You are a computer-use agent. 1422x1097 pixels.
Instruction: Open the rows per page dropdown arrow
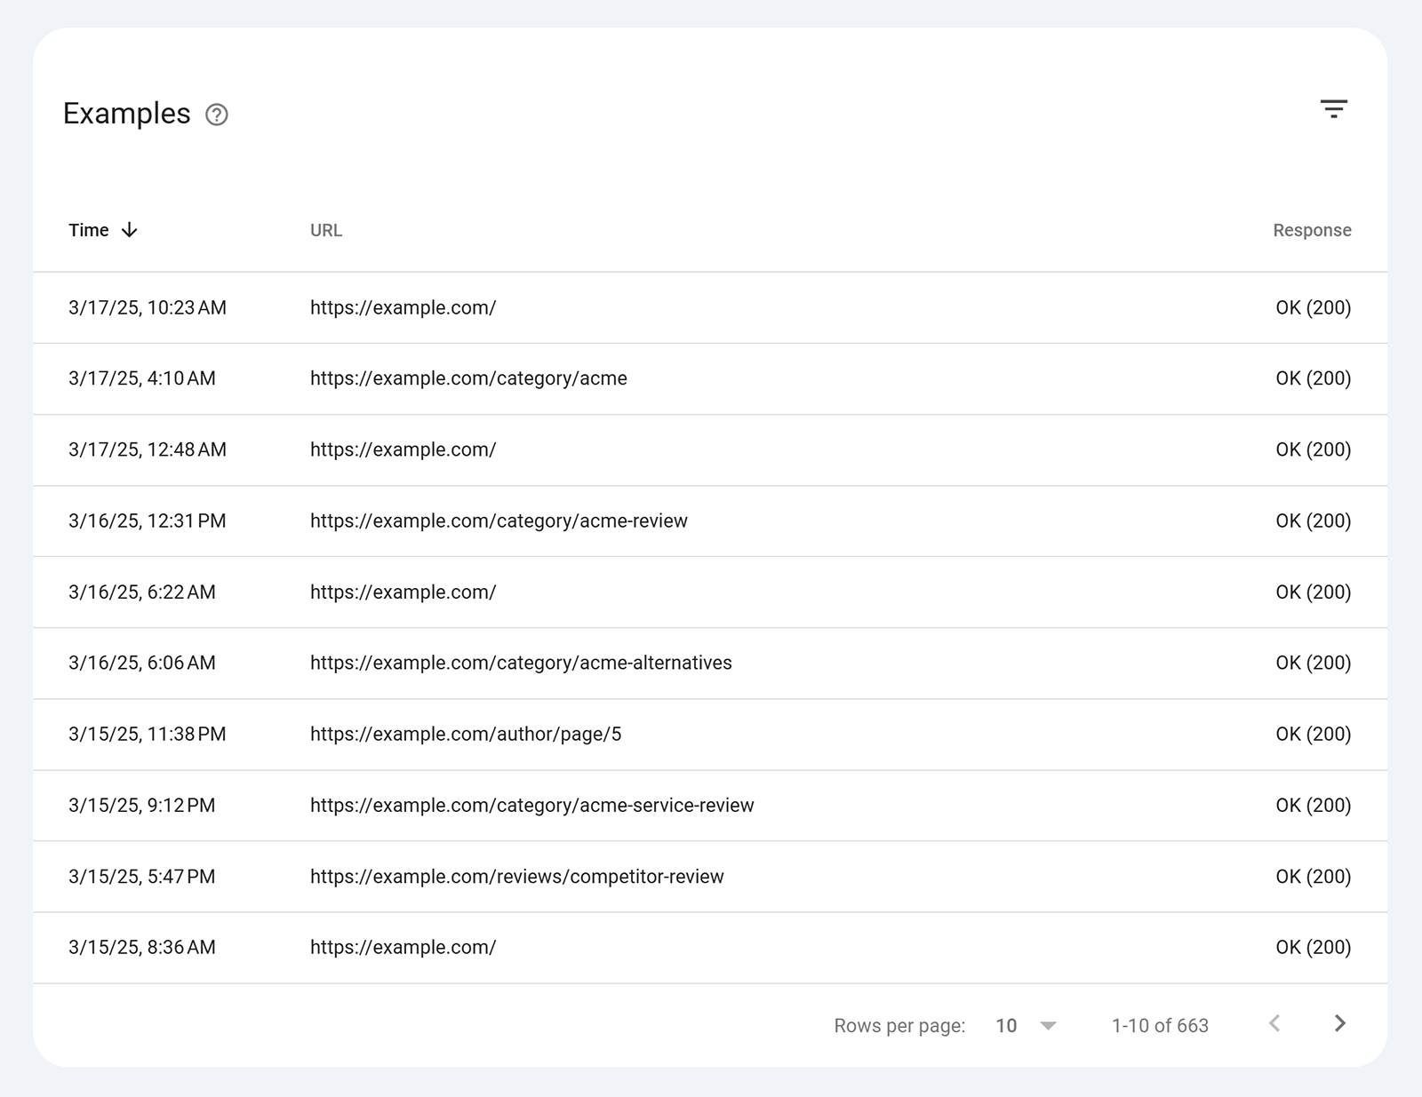point(1047,1024)
